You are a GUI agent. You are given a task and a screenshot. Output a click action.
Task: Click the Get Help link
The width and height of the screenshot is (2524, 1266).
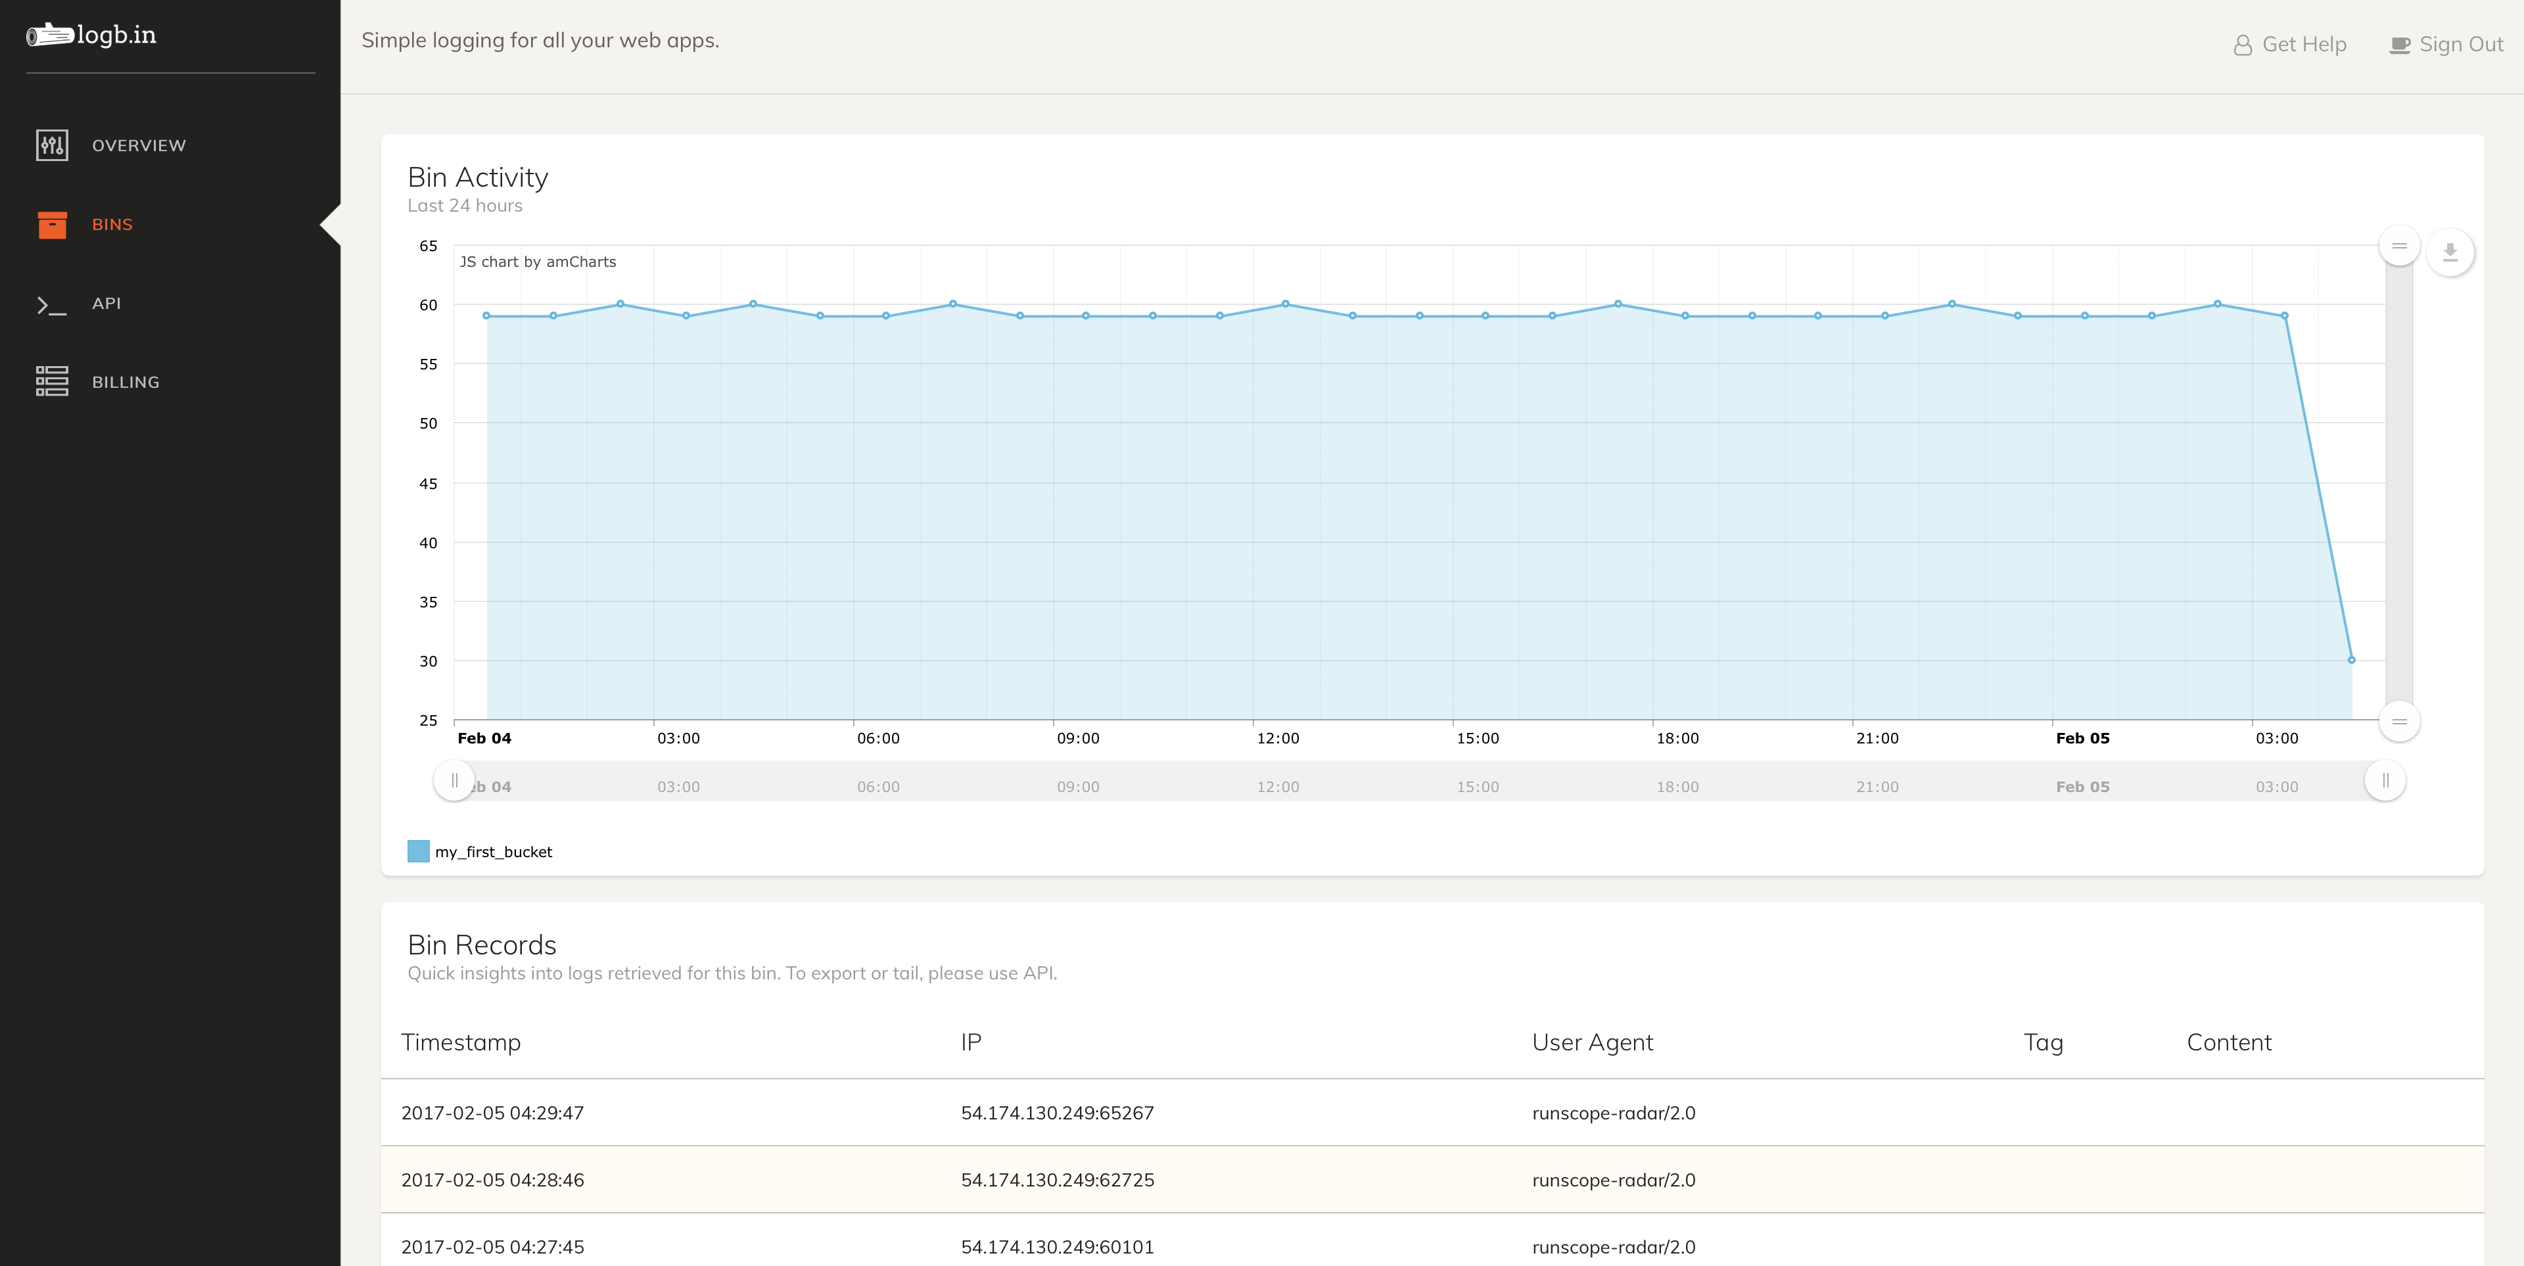(2304, 44)
